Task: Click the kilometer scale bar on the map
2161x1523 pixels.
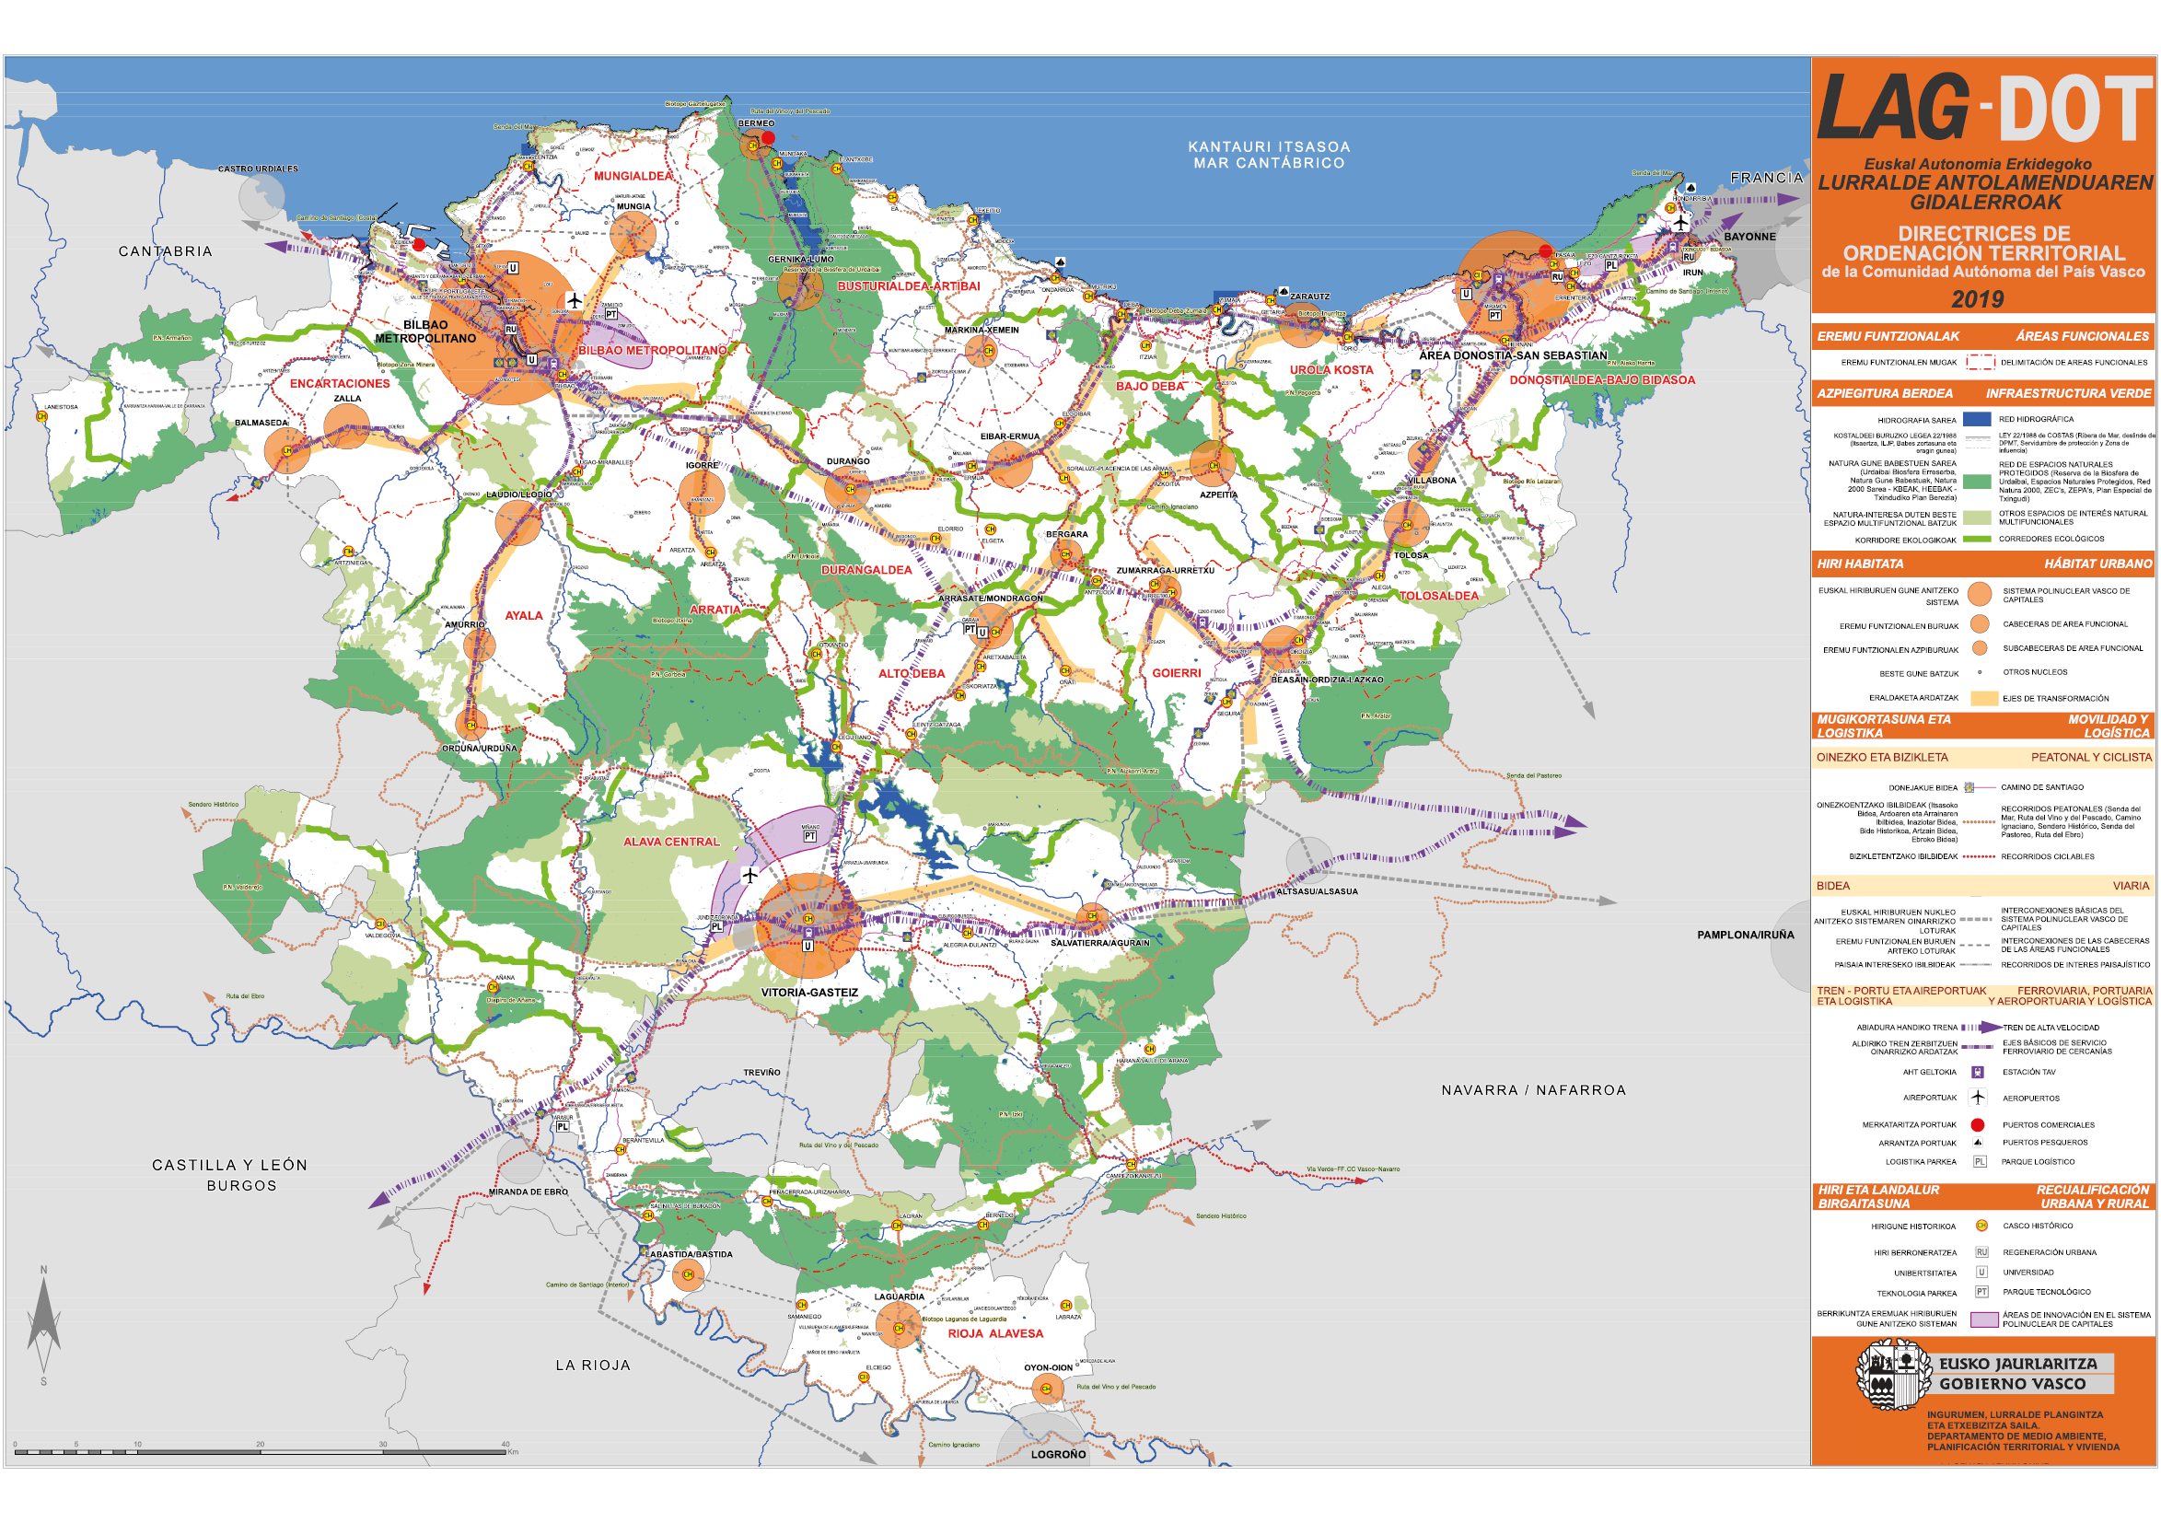Action: click(x=261, y=1452)
